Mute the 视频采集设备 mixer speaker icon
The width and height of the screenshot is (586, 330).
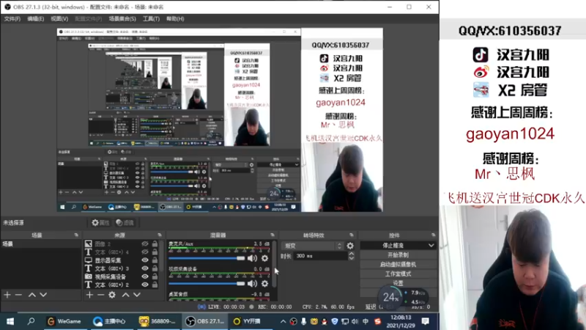tap(252, 284)
